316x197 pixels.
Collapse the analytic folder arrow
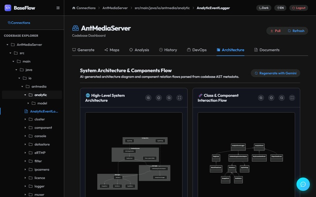25,95
